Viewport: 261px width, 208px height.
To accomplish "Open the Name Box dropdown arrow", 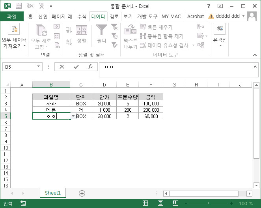I will (x=39, y=66).
